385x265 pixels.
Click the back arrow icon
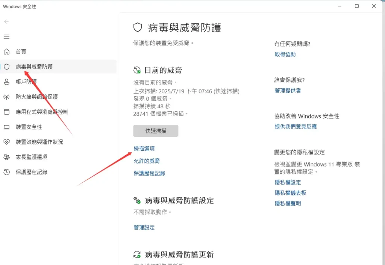pyautogui.click(x=7, y=21)
